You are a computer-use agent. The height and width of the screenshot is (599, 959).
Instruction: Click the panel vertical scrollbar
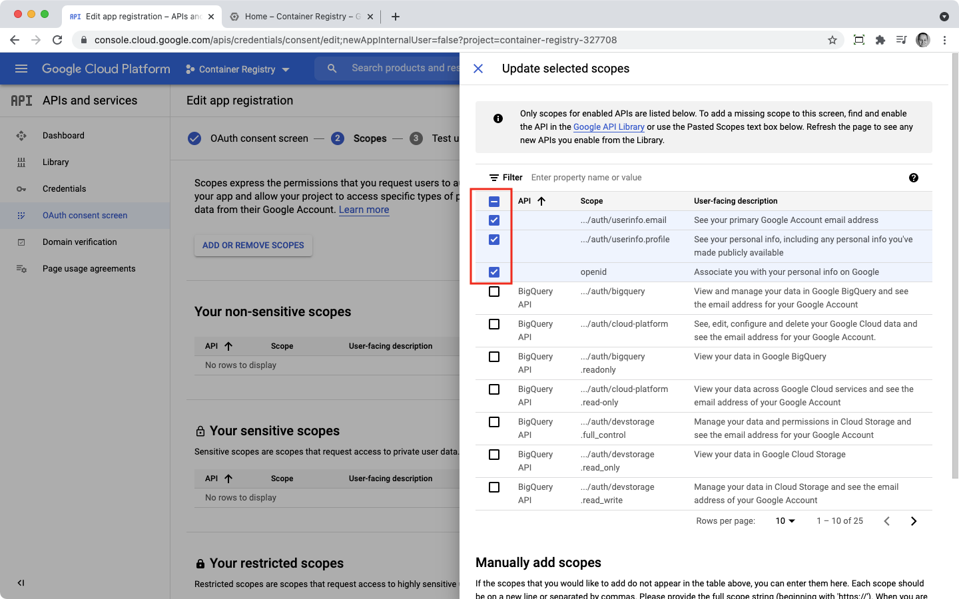click(x=955, y=266)
